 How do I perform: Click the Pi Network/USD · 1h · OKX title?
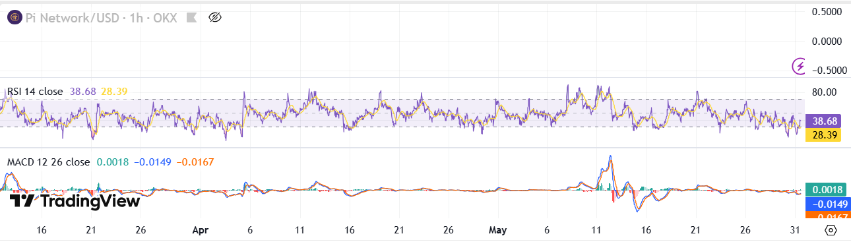pos(102,18)
